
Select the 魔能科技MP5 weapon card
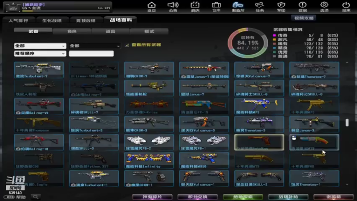(x=259, y=106)
